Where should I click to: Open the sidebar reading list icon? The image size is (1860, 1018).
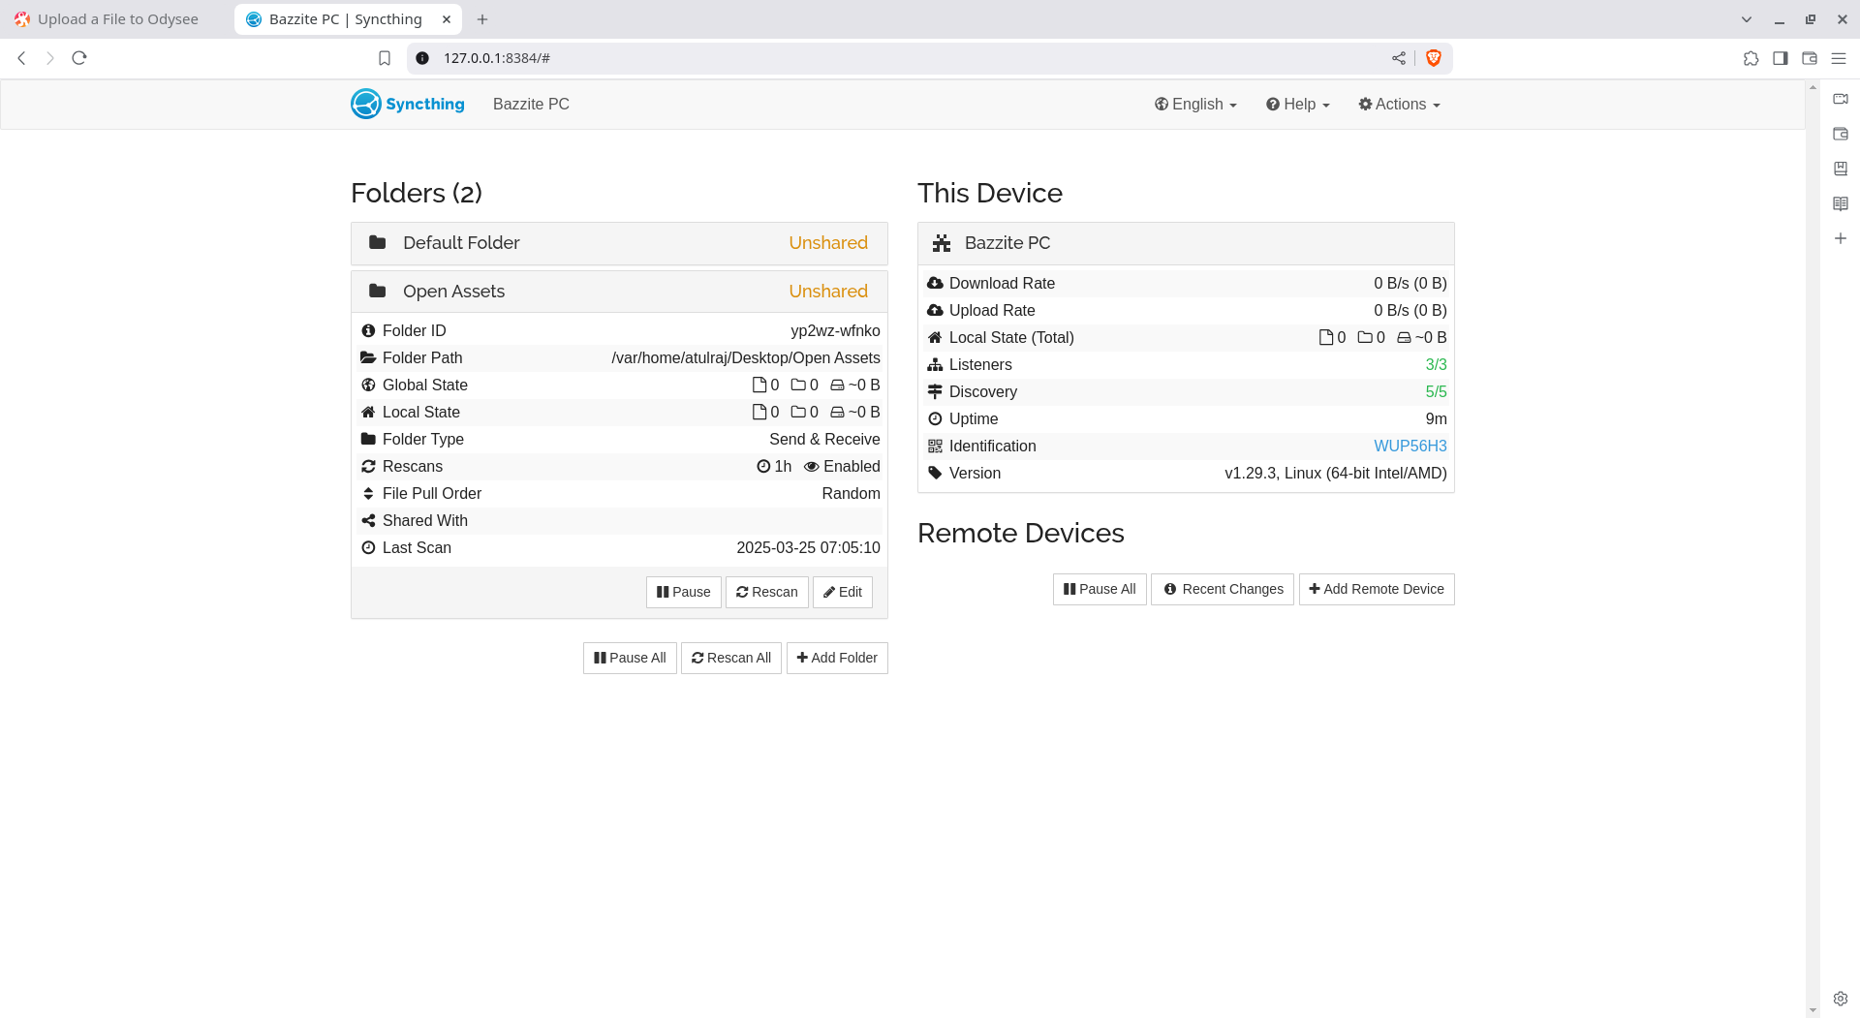[x=1841, y=203]
